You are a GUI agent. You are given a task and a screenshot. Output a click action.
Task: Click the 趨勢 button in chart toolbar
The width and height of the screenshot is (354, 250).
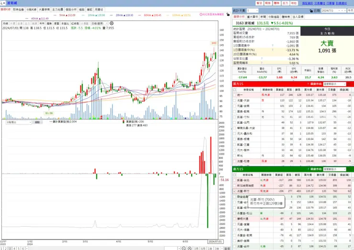pyautogui.click(x=49, y=23)
